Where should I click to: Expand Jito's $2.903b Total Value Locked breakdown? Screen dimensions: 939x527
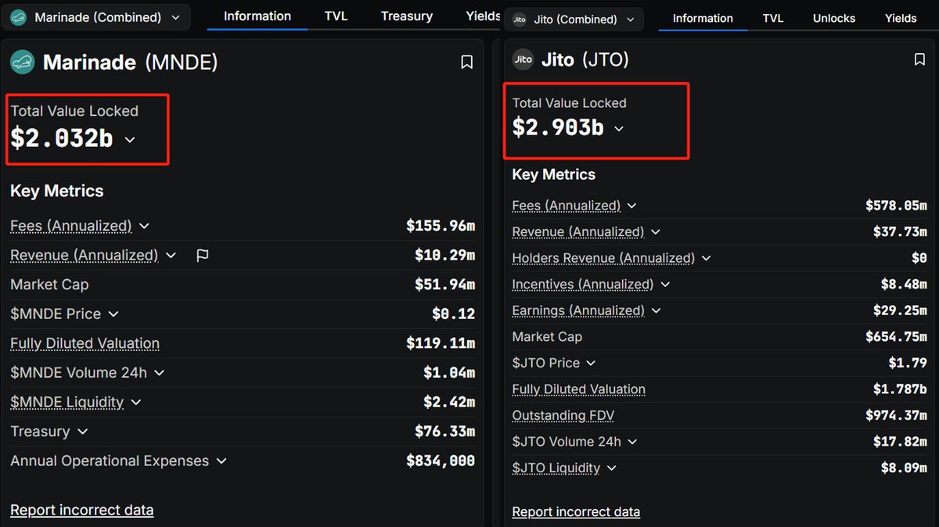(x=619, y=128)
